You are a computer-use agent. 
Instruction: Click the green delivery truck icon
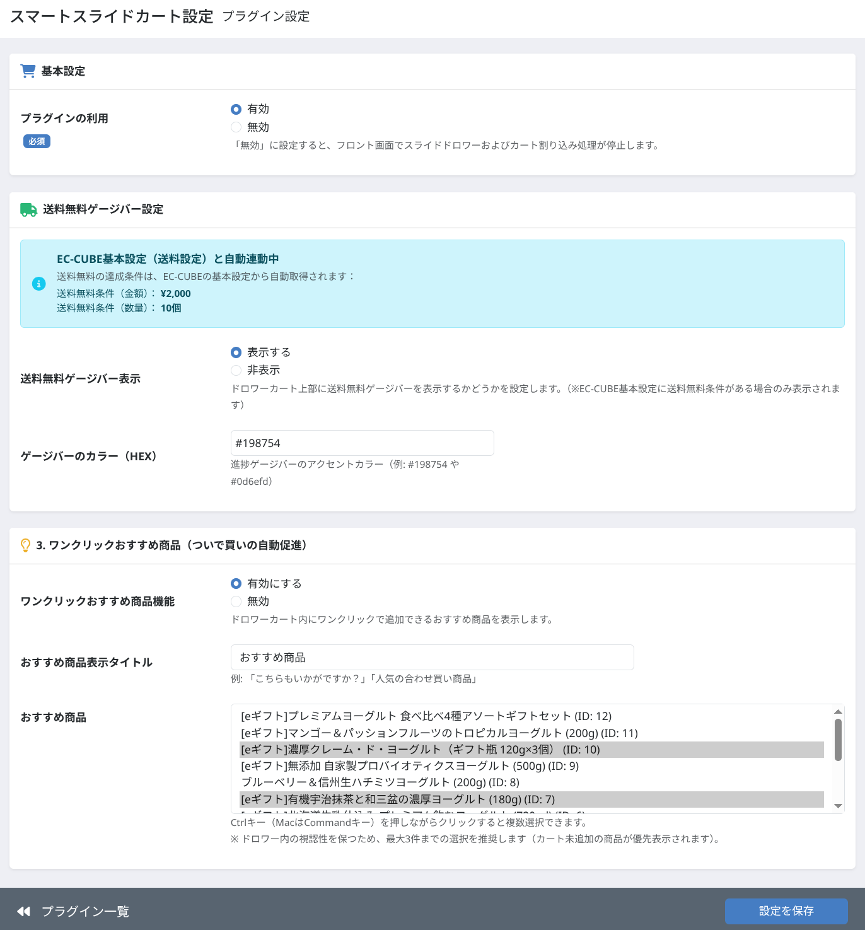[28, 209]
